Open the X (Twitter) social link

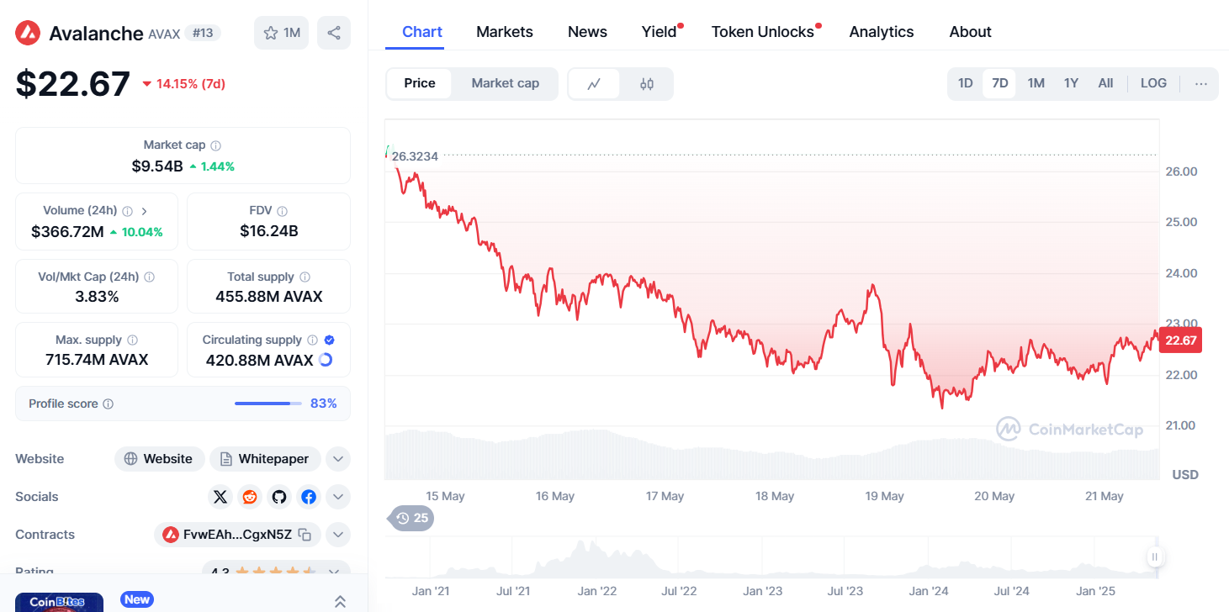(x=220, y=497)
